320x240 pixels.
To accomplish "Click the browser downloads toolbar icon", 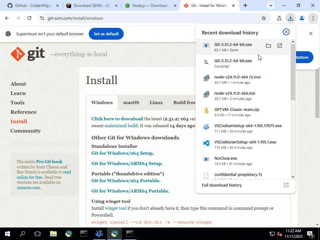I will pos(290,18).
